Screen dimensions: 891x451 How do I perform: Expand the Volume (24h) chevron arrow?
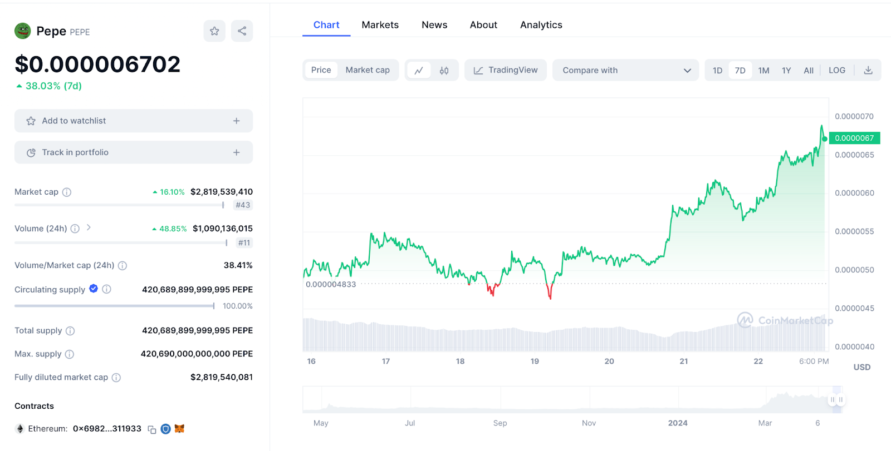click(x=89, y=227)
